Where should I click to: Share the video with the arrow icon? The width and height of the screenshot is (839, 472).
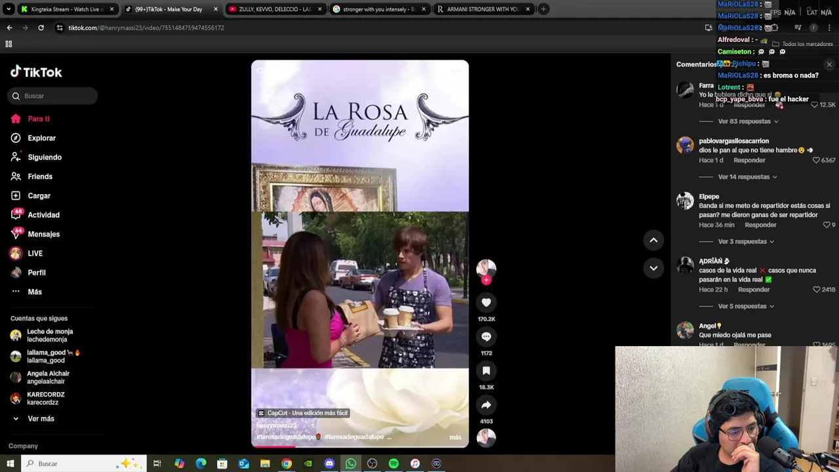[486, 404]
